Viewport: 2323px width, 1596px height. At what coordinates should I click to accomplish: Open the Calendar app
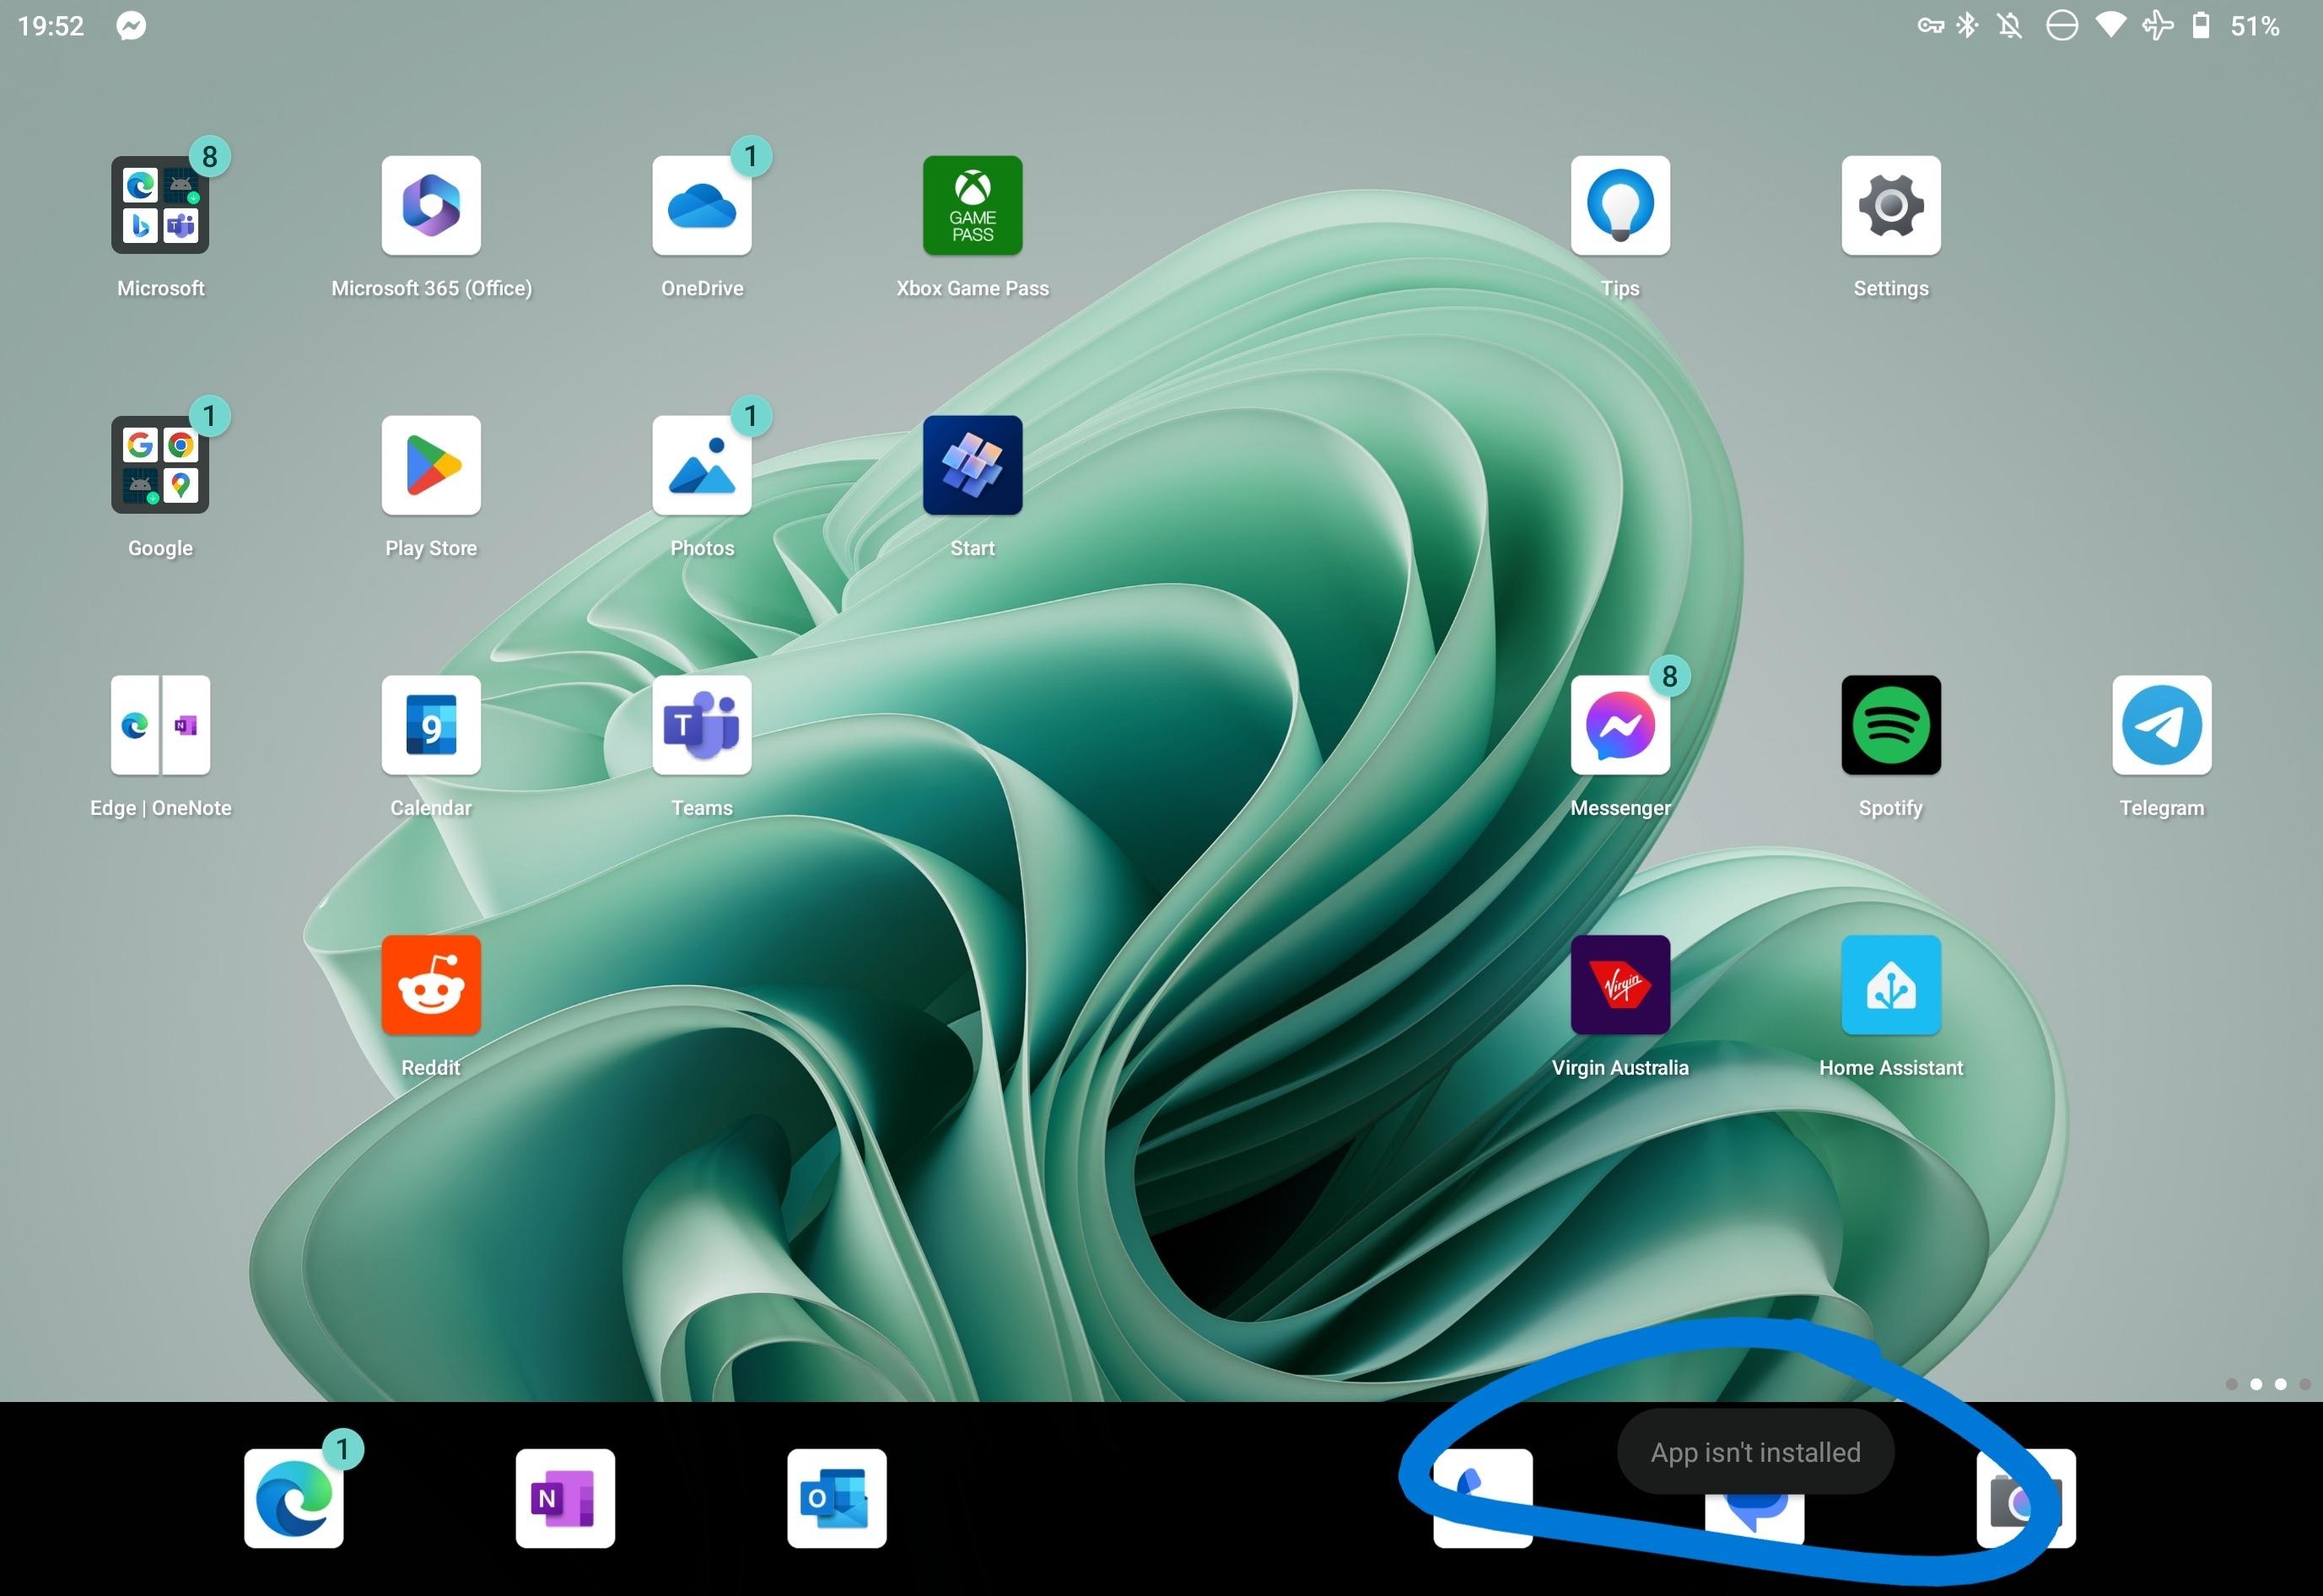pos(431,725)
